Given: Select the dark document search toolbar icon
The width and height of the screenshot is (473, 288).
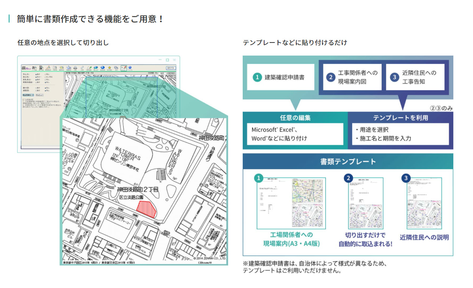Looking at the screenshot, I should tap(41, 68).
